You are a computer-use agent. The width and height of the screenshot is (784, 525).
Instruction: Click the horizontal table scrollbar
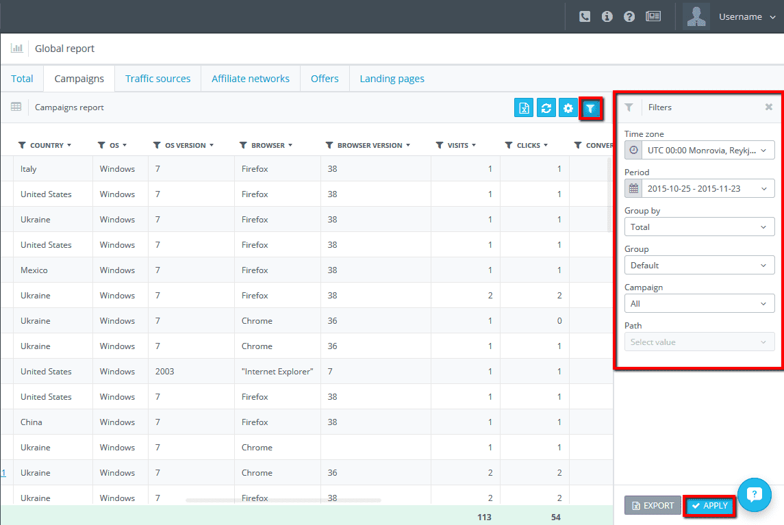click(283, 500)
